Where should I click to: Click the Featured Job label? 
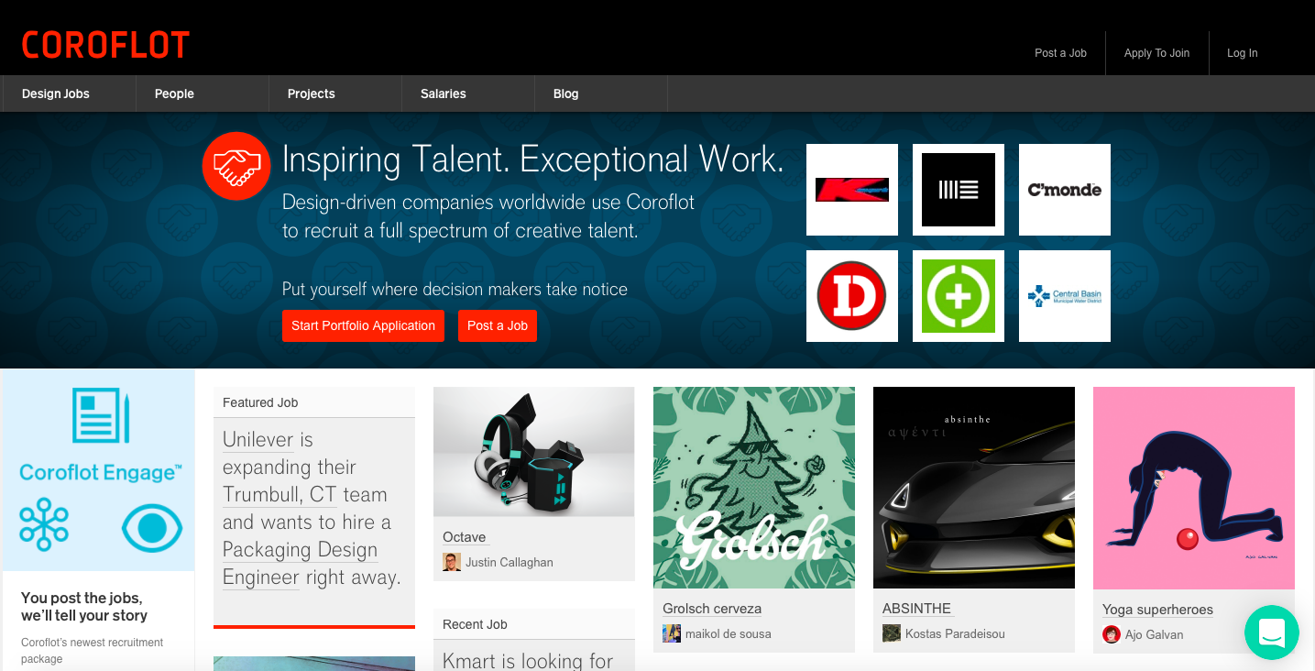pos(260,402)
